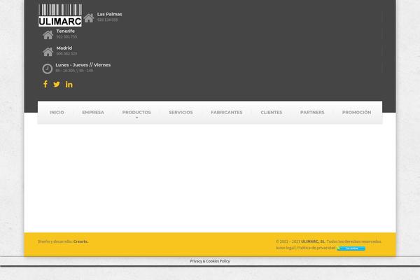Open the SERVICIOS menu item
The width and height of the screenshot is (420, 280).
click(181, 112)
